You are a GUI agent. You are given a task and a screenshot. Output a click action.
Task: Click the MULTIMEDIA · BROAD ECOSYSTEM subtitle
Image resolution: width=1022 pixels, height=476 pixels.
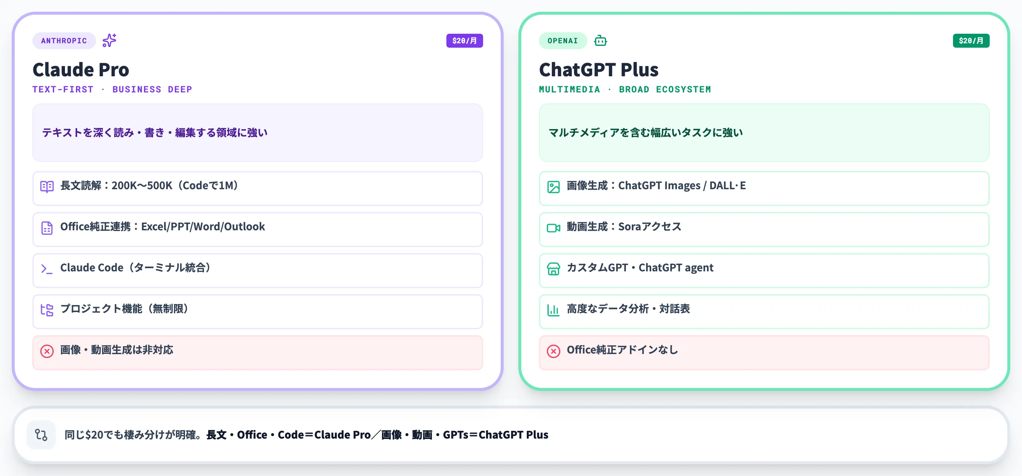click(x=625, y=89)
